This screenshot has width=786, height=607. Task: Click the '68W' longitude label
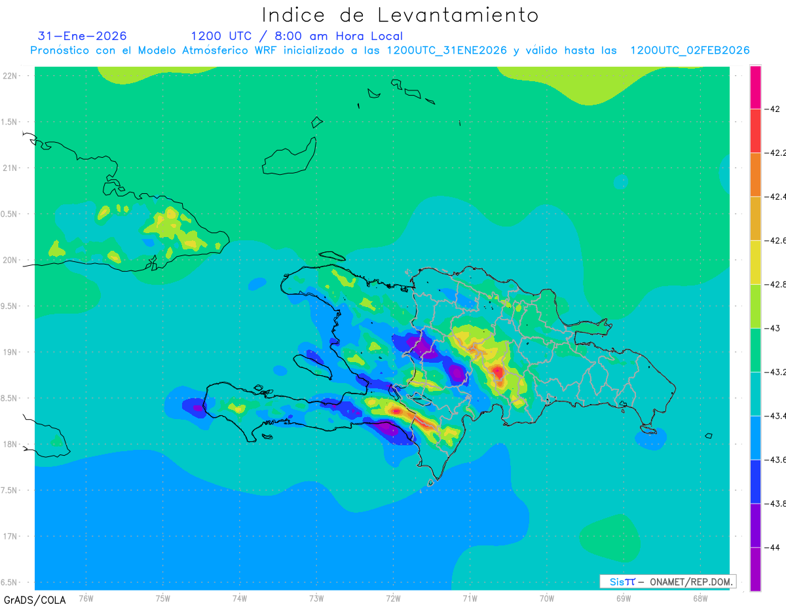point(700,598)
